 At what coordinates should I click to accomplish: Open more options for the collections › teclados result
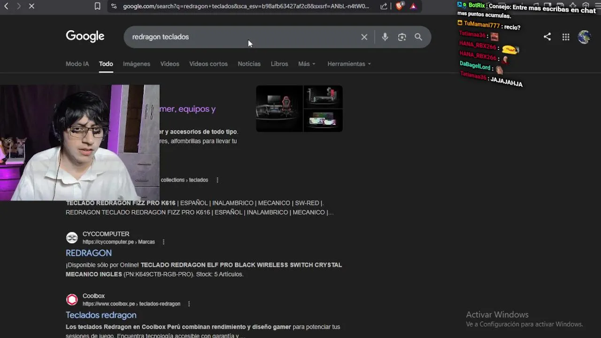217,180
